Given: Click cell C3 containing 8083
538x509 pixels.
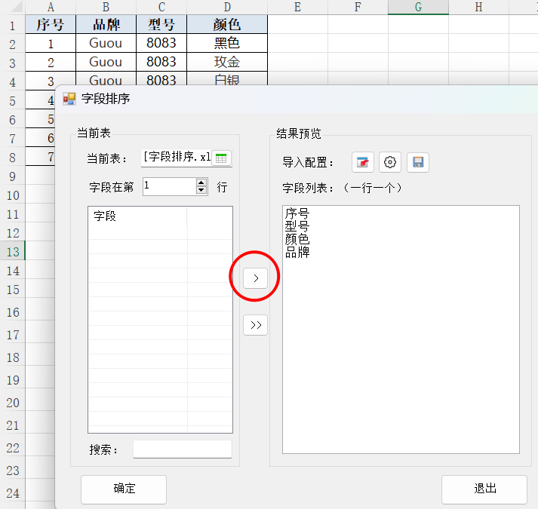Looking at the screenshot, I should point(161,62).
